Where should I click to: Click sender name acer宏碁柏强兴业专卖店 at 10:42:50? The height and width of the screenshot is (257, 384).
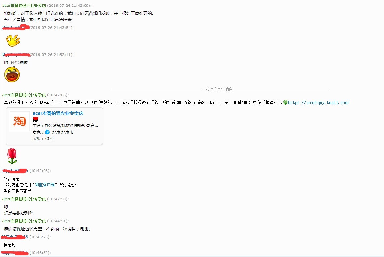tap(24, 199)
